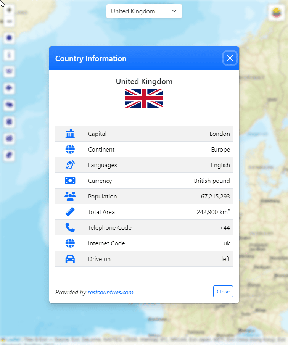The width and height of the screenshot is (288, 345).
Task: Click the 'Internet Code' row label
Action: coord(106,243)
